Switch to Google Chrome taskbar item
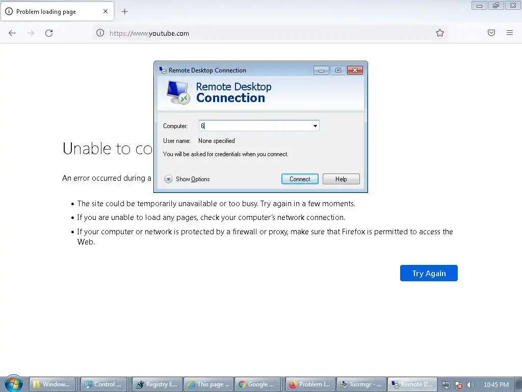The width and height of the screenshot is (522, 392). (x=257, y=384)
